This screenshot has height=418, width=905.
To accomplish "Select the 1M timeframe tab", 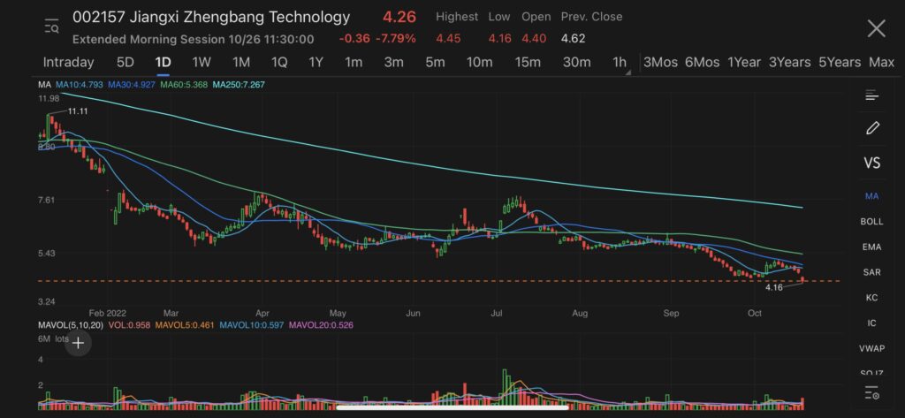I will [240, 63].
